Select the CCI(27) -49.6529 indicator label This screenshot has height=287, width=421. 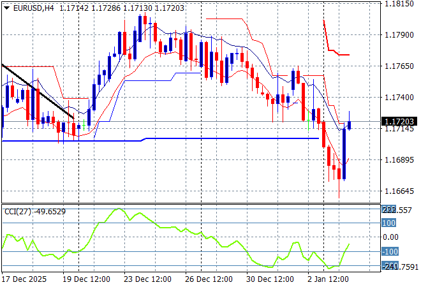coord(35,212)
